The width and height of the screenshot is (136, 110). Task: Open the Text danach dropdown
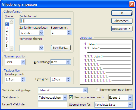tap(65, 98)
